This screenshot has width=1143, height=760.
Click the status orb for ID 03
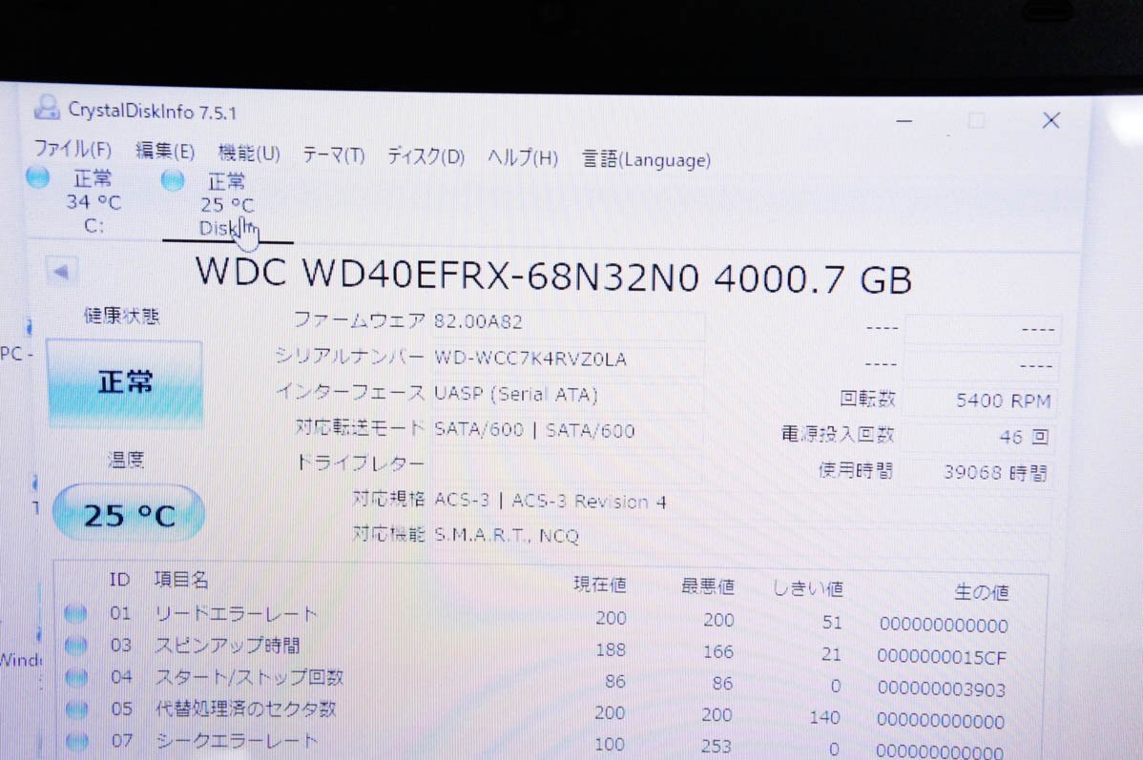tap(75, 646)
